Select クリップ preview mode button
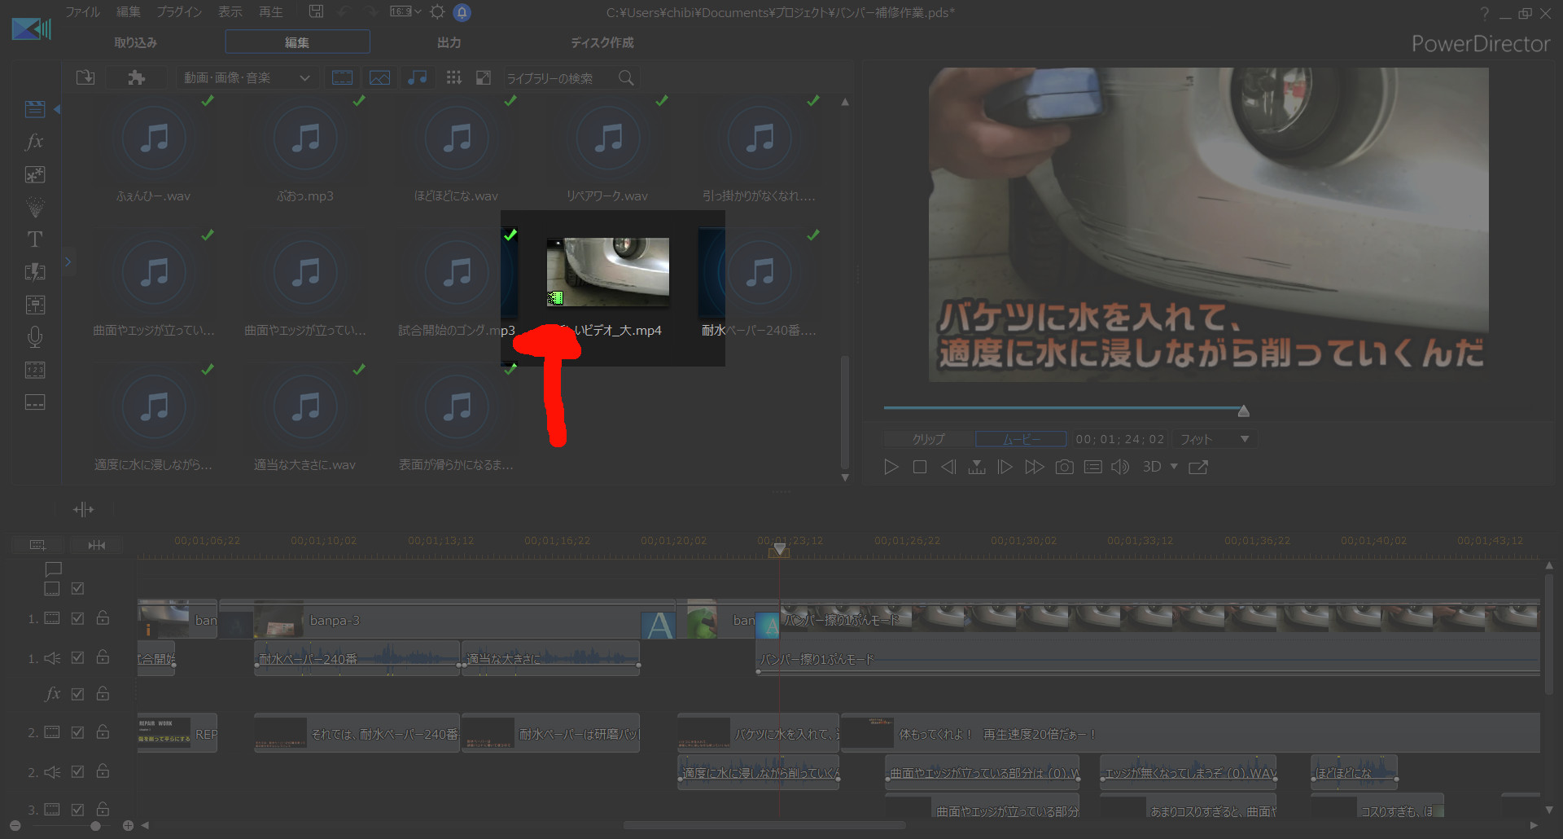 click(929, 439)
